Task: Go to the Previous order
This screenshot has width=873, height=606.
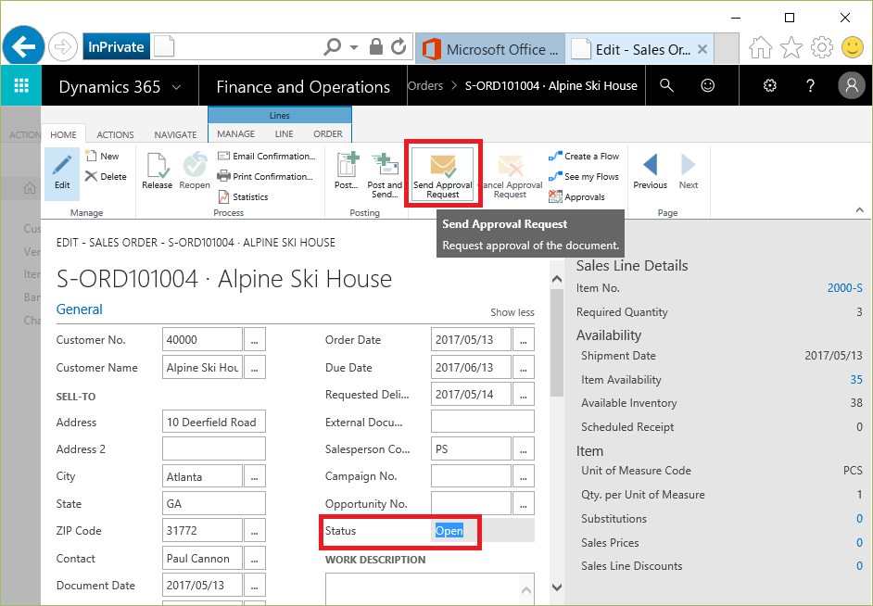Action: tap(650, 171)
